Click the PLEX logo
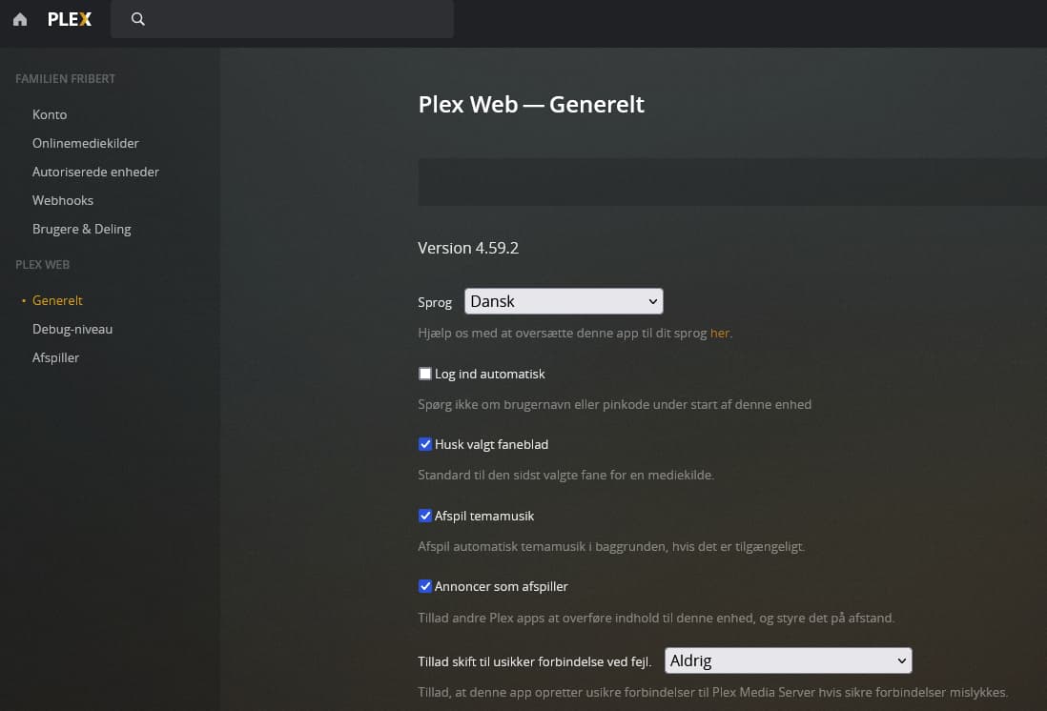 70,19
